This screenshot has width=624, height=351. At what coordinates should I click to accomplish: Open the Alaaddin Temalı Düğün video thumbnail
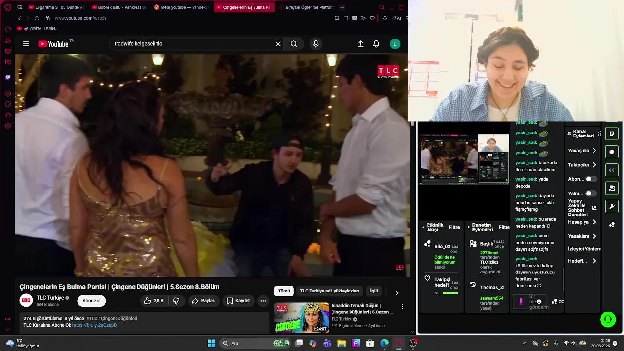(302, 318)
